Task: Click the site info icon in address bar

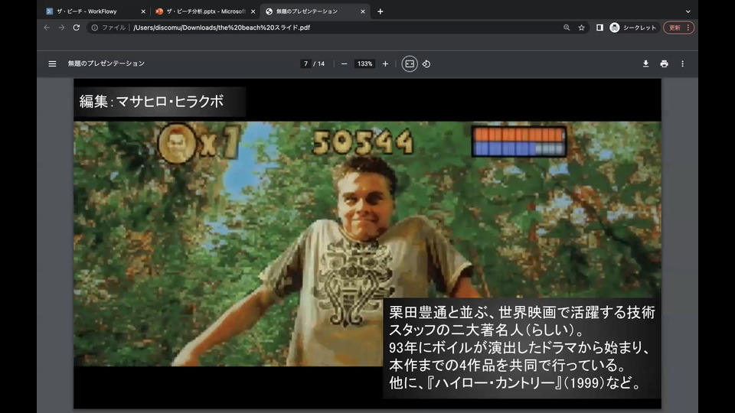Action: coord(95,28)
